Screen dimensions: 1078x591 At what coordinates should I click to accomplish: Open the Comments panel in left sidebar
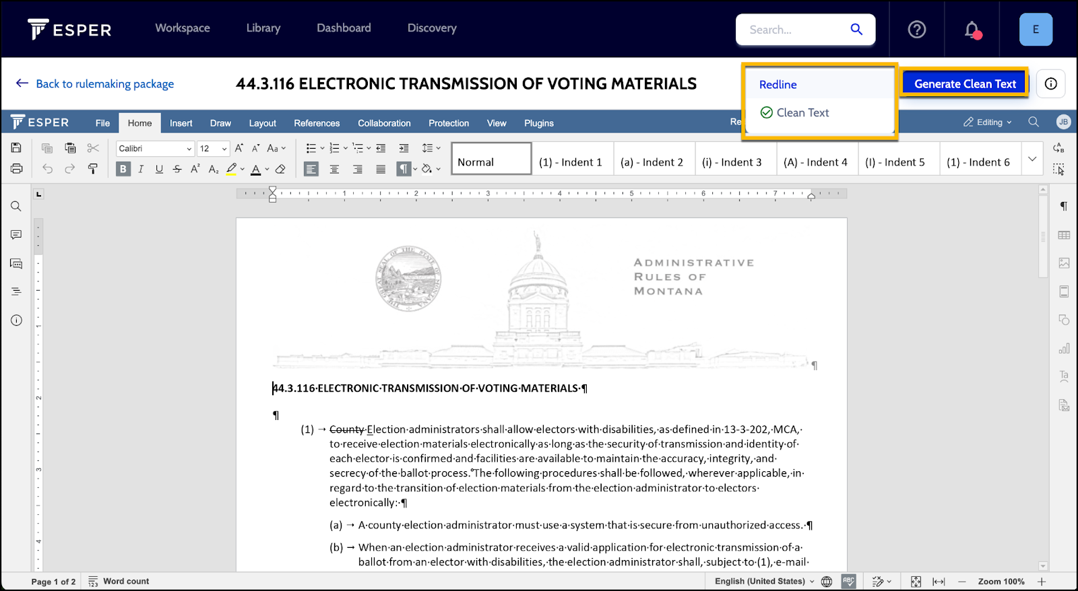click(x=16, y=235)
